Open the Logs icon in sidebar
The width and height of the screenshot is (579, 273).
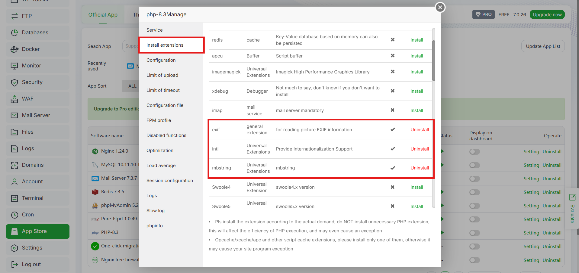click(x=14, y=148)
